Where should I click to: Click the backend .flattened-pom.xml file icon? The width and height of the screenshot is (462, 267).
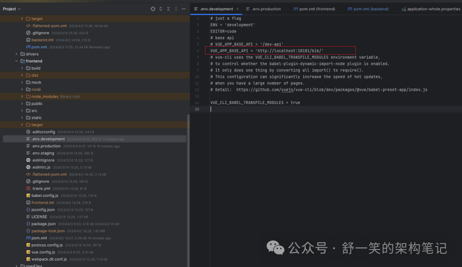tap(28, 26)
